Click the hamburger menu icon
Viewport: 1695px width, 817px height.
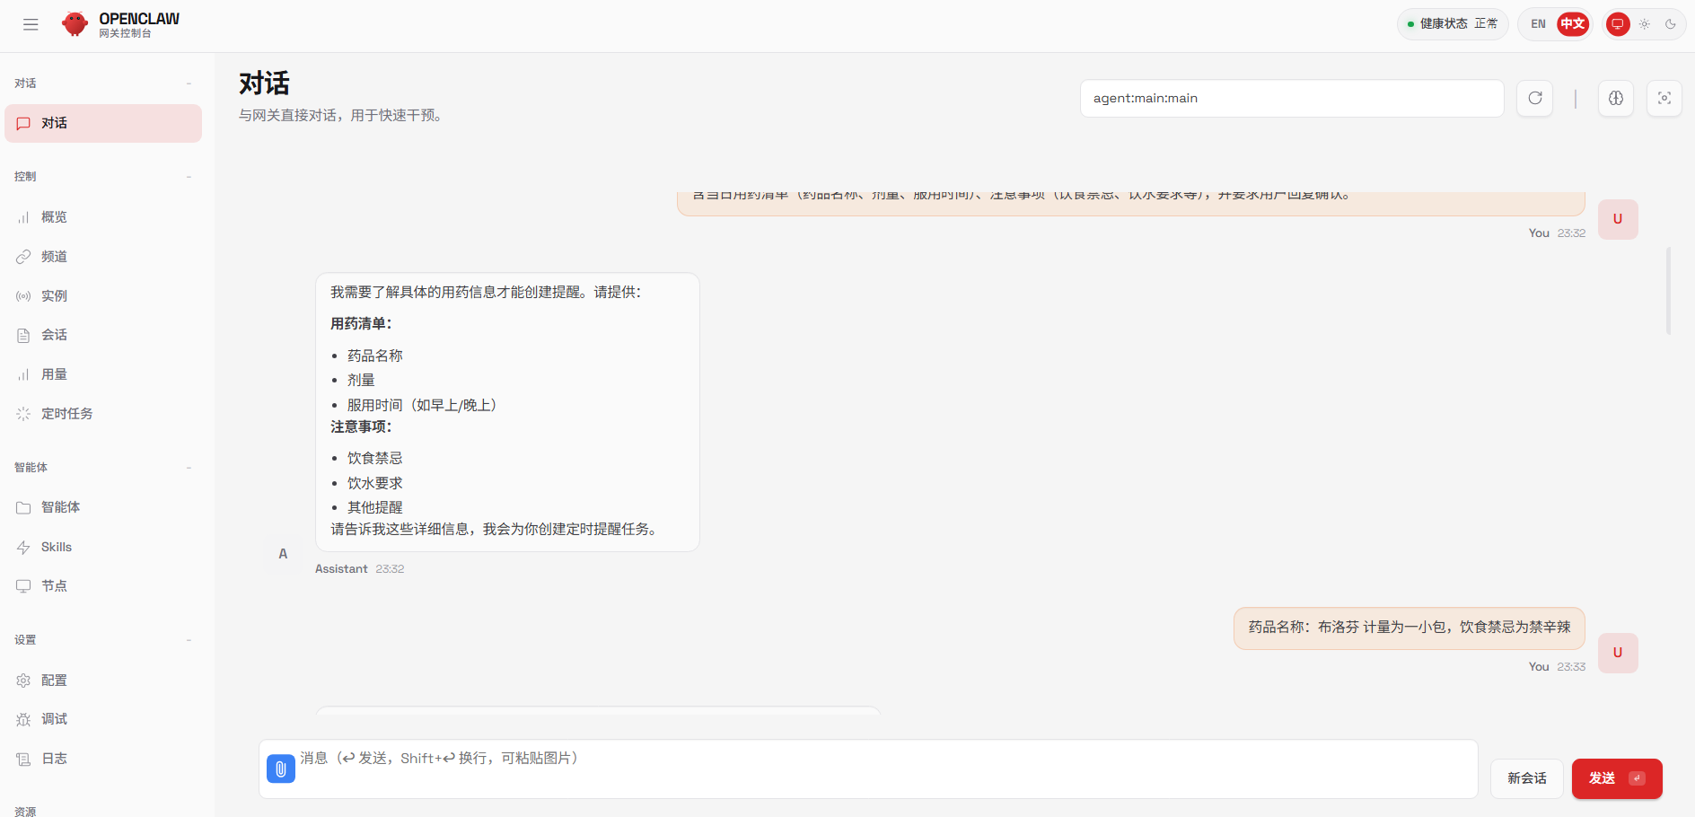coord(31,24)
